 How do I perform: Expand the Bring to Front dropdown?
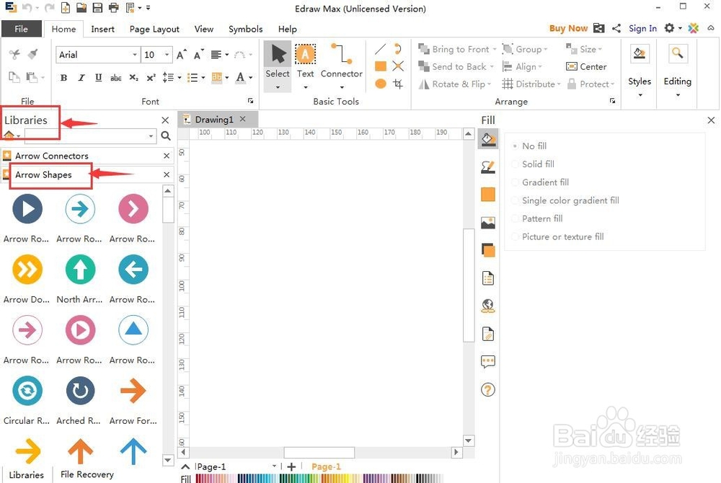[x=495, y=49]
